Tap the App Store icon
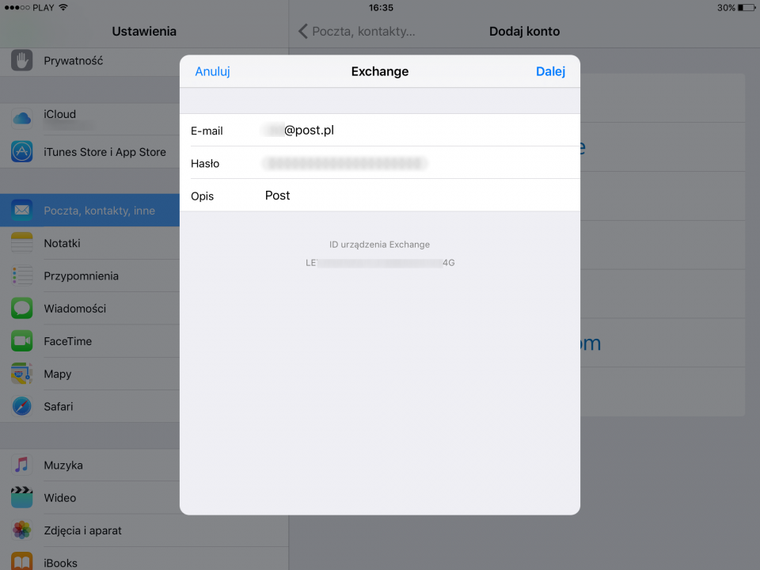 tap(22, 151)
